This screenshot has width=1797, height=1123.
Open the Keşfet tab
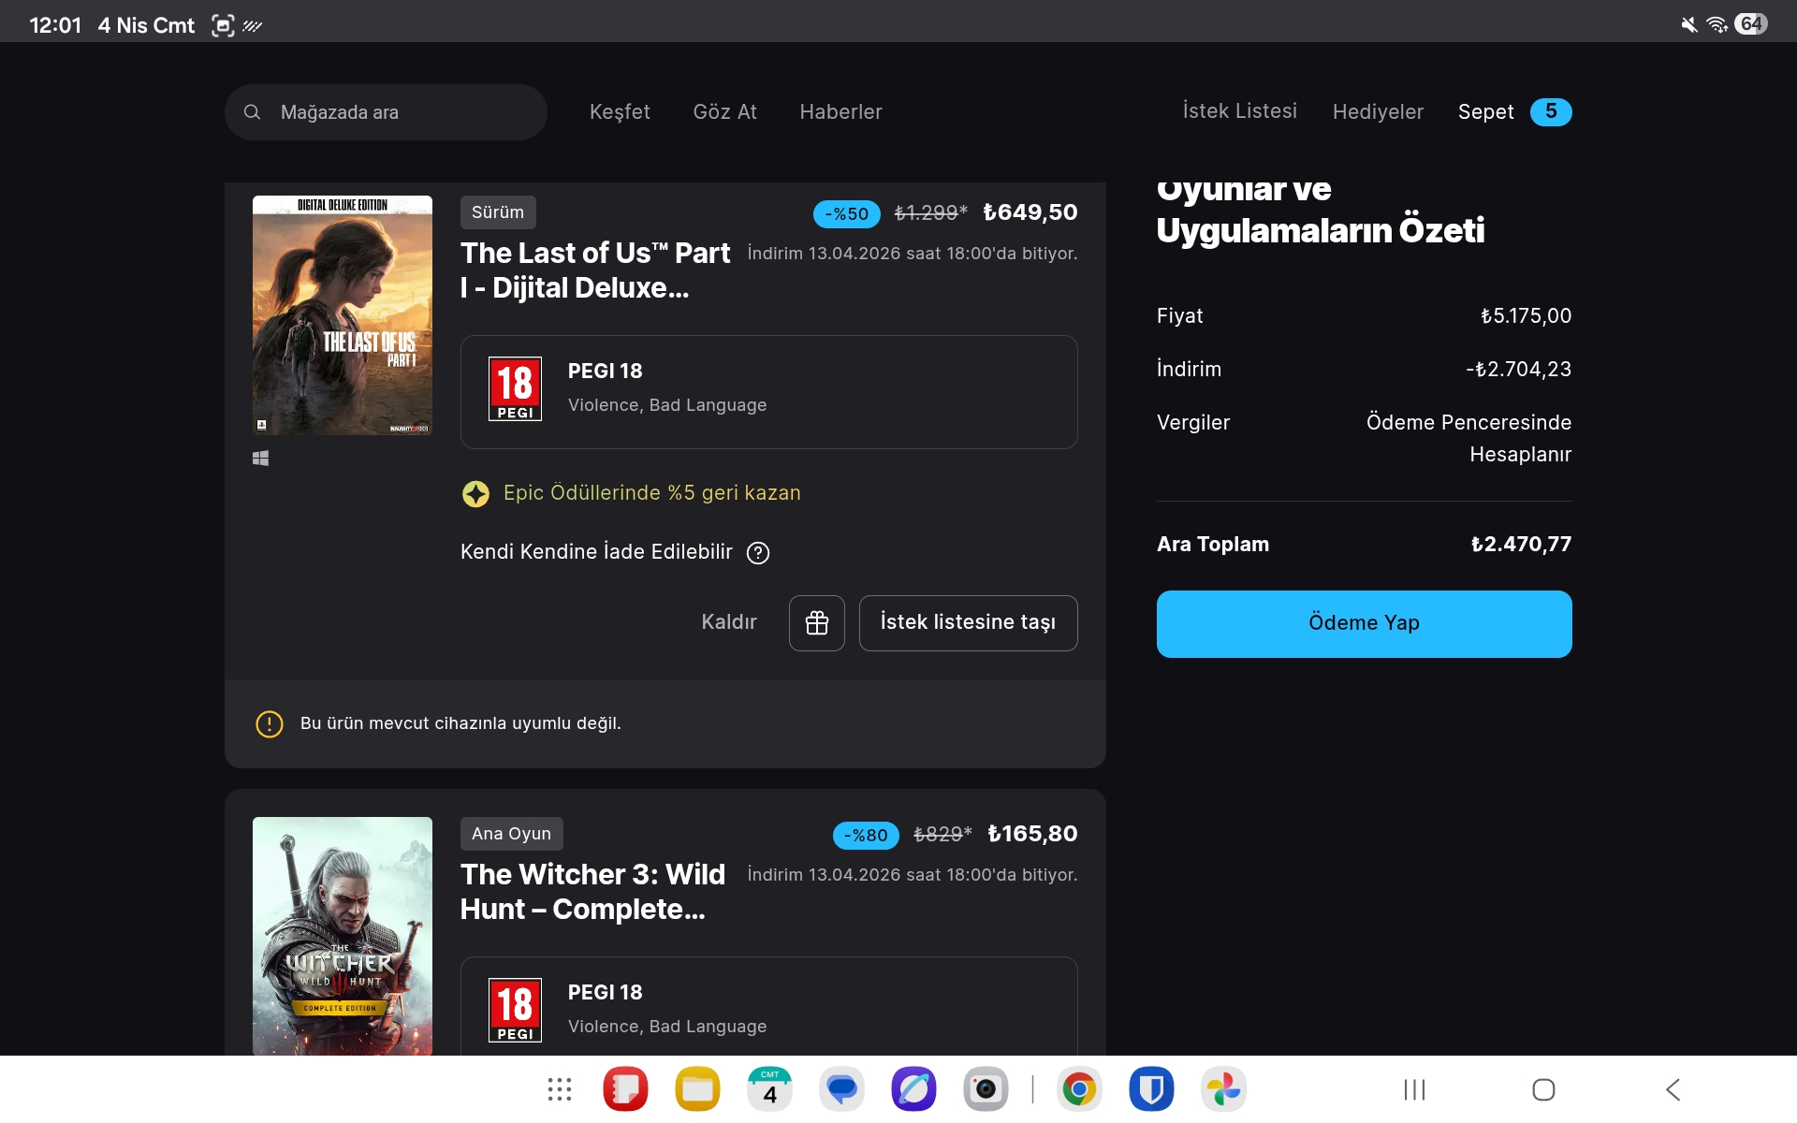pos(620,112)
